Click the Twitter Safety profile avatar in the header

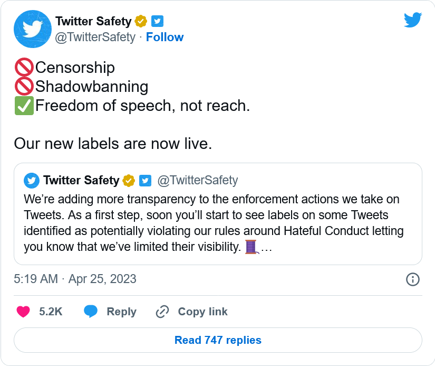click(x=32, y=29)
